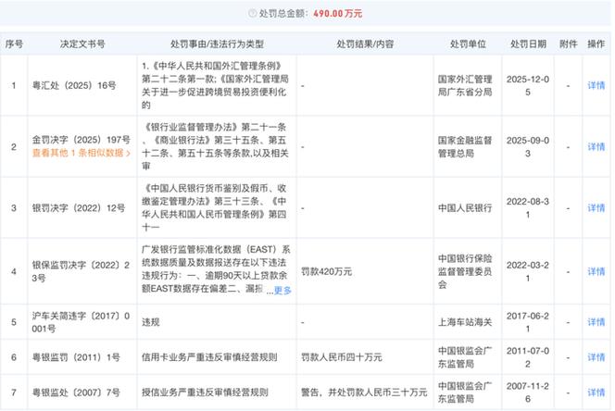This screenshot has height=411, width=615.
Task: Expand 更多 in the EAST penalty reason
Action: [282, 291]
